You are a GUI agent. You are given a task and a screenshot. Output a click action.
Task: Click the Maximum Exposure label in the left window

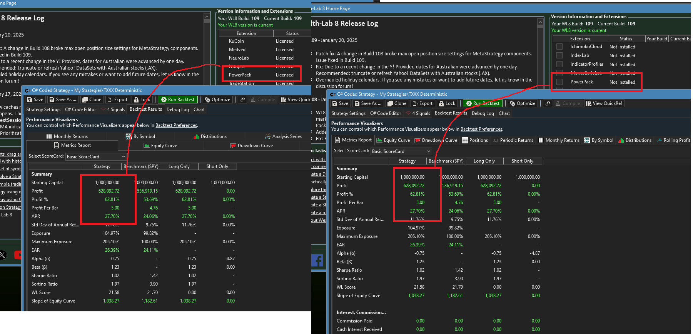[52, 242]
